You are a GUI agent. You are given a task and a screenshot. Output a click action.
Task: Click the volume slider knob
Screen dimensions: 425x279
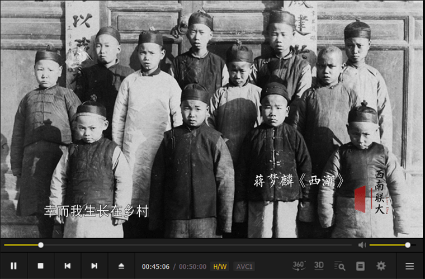(408, 245)
